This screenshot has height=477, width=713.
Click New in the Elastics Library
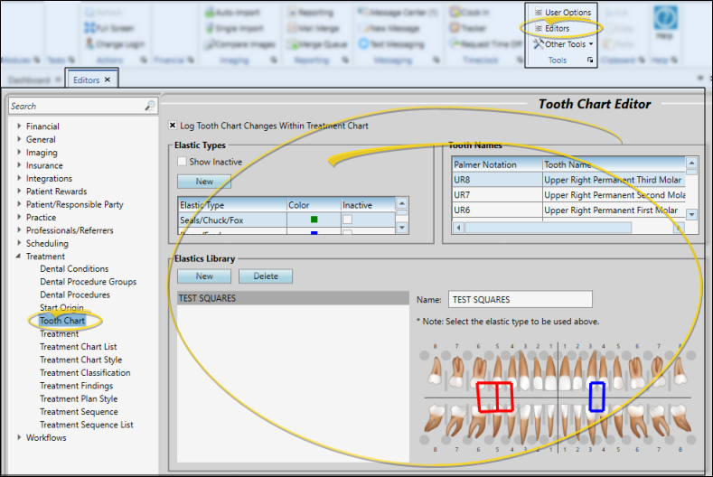[204, 276]
